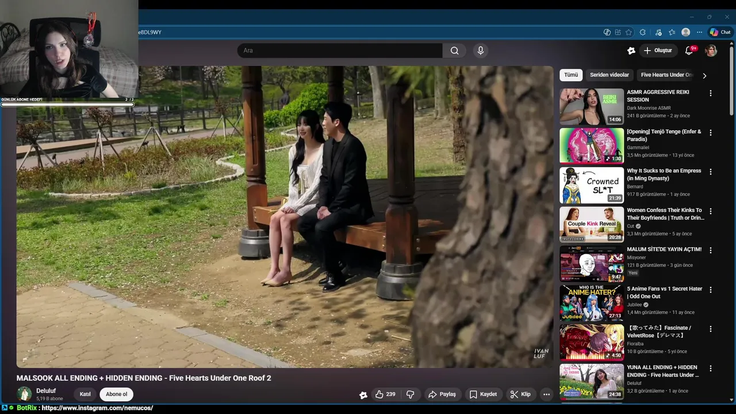
Task: Click the Paylaş share button
Action: (x=442, y=394)
